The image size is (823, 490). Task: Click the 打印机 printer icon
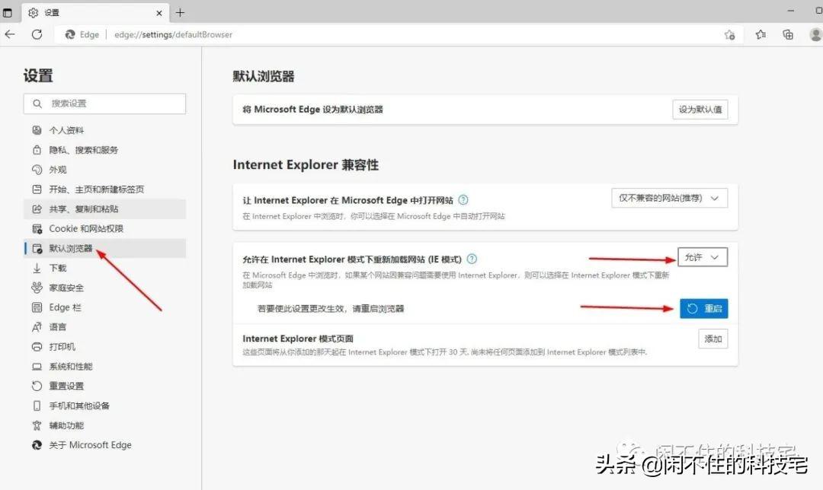click(x=37, y=346)
